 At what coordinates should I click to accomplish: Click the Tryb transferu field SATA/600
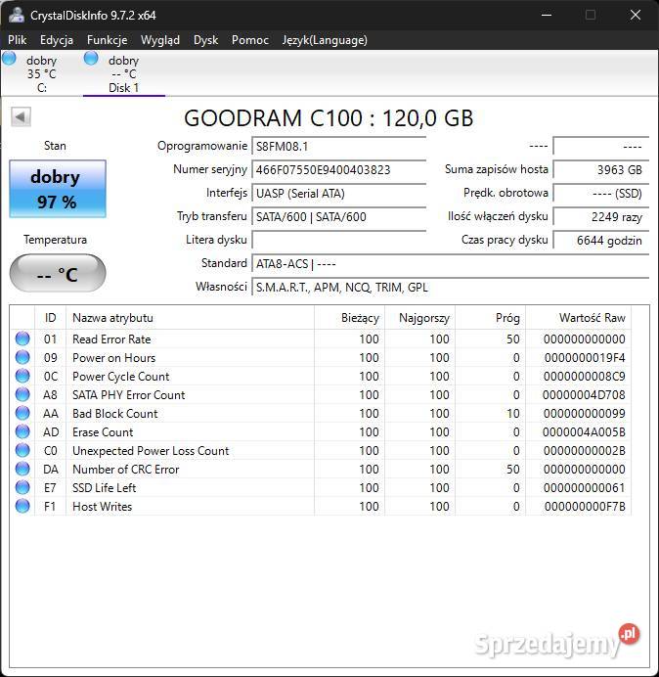pos(338,216)
